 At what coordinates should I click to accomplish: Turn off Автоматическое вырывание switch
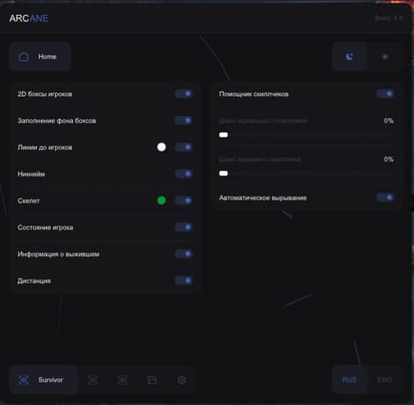point(386,198)
